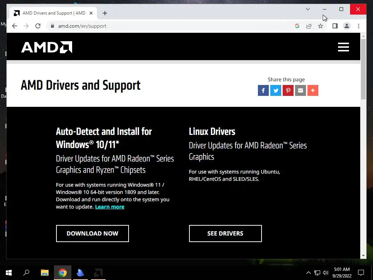Open the hamburger navigation menu
Screen dimensions: 373x280
point(343,47)
